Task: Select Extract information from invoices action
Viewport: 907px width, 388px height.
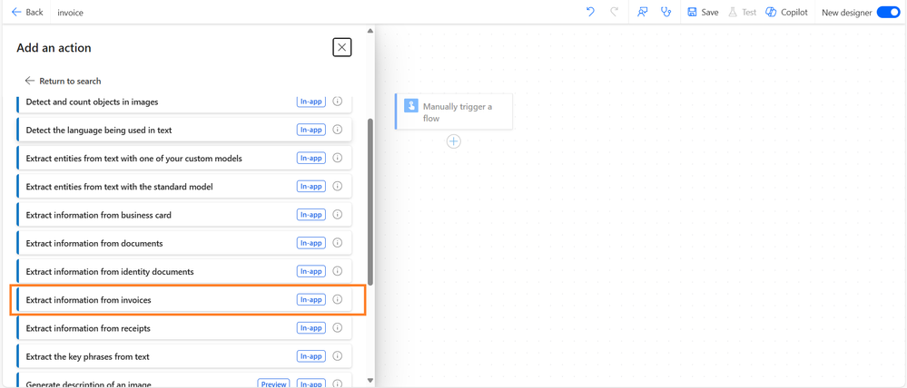Action: (89, 300)
